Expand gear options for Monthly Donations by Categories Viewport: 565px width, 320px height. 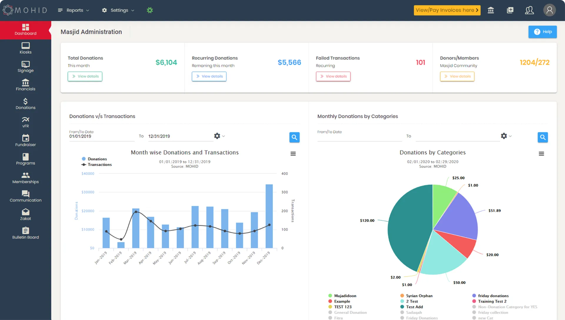click(506, 136)
